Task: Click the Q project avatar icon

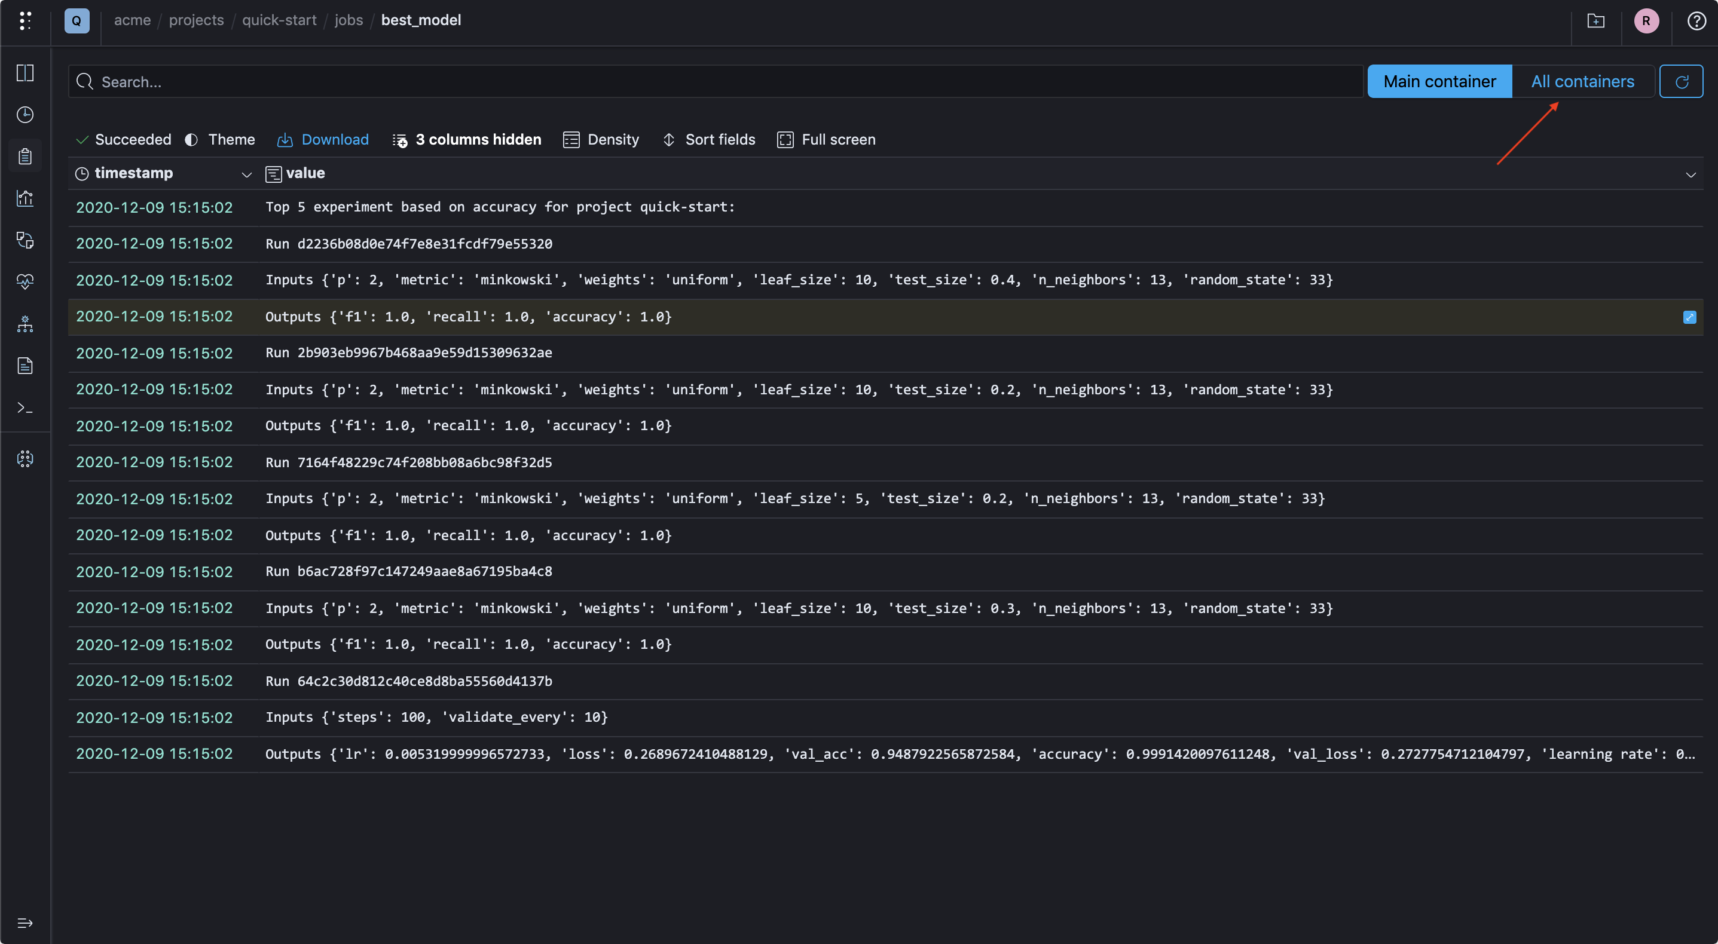Action: [x=77, y=21]
